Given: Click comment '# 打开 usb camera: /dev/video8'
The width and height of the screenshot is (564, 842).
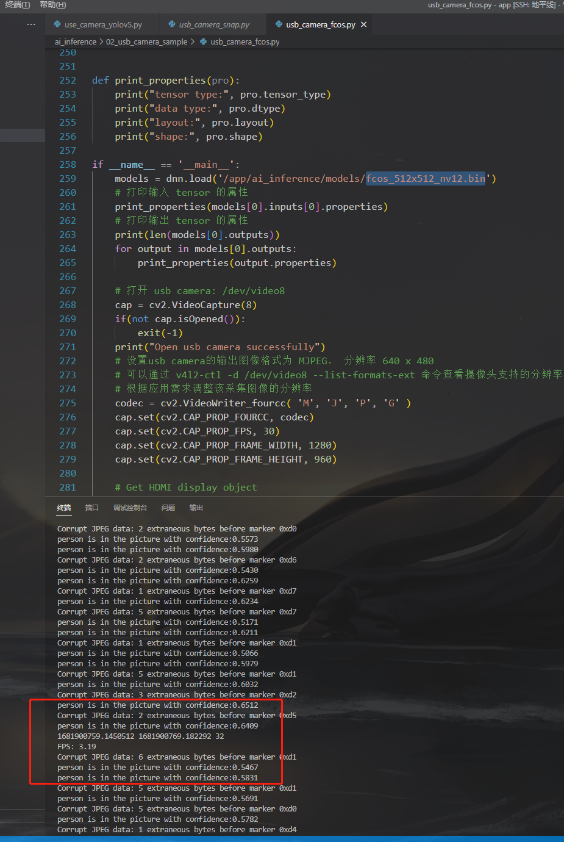Looking at the screenshot, I should [200, 291].
